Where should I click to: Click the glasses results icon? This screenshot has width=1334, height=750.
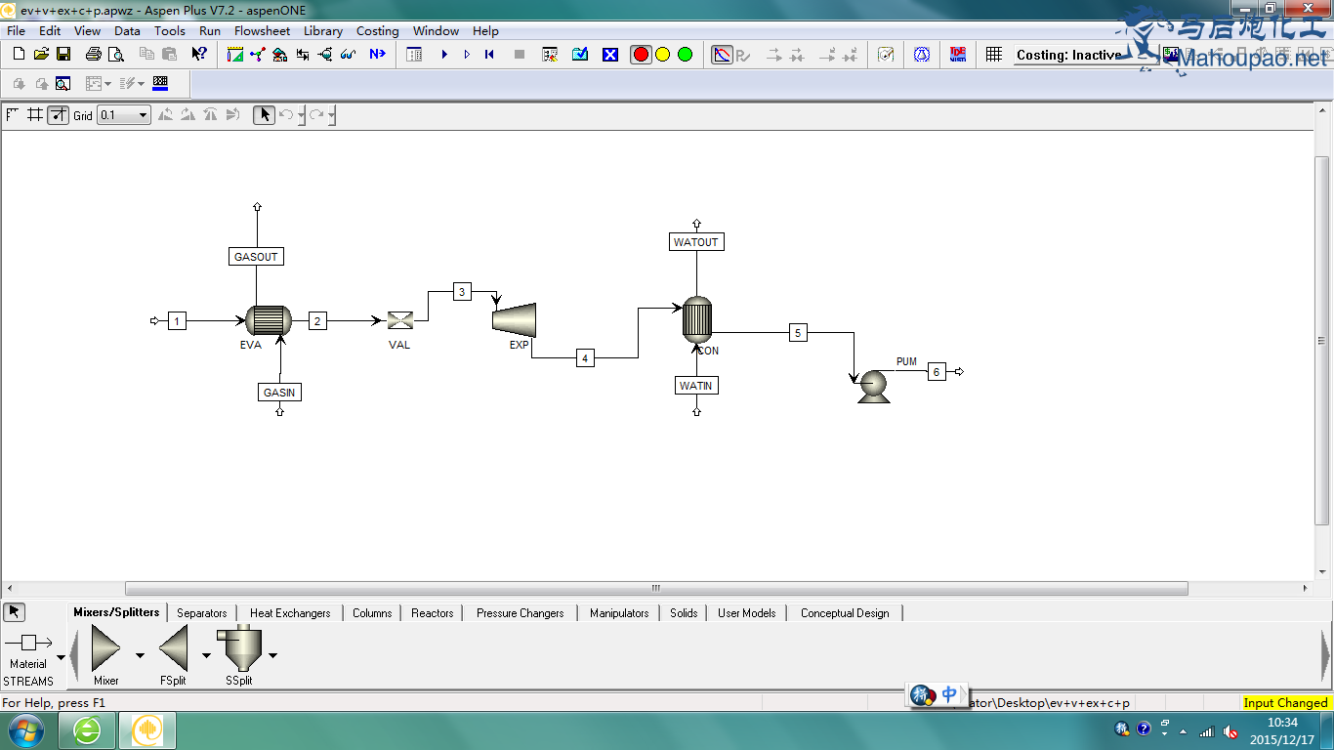coord(348,55)
